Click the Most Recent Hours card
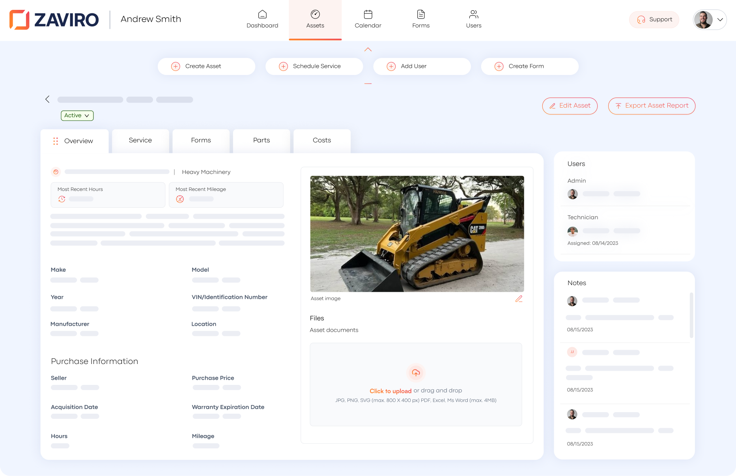Screen dimensions: 736x476 click(108, 195)
